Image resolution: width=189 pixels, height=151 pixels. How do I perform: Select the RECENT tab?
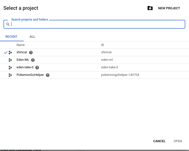(12, 37)
